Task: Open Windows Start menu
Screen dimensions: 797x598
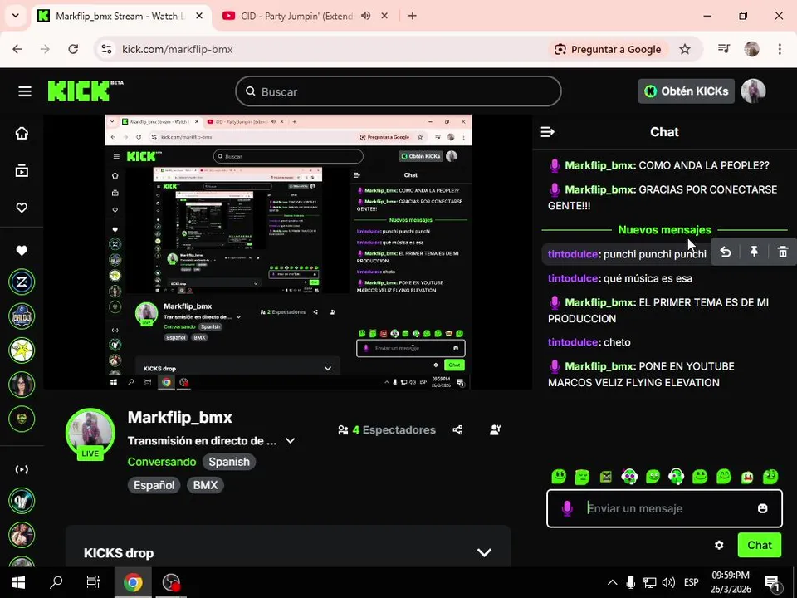Action: 18,582
